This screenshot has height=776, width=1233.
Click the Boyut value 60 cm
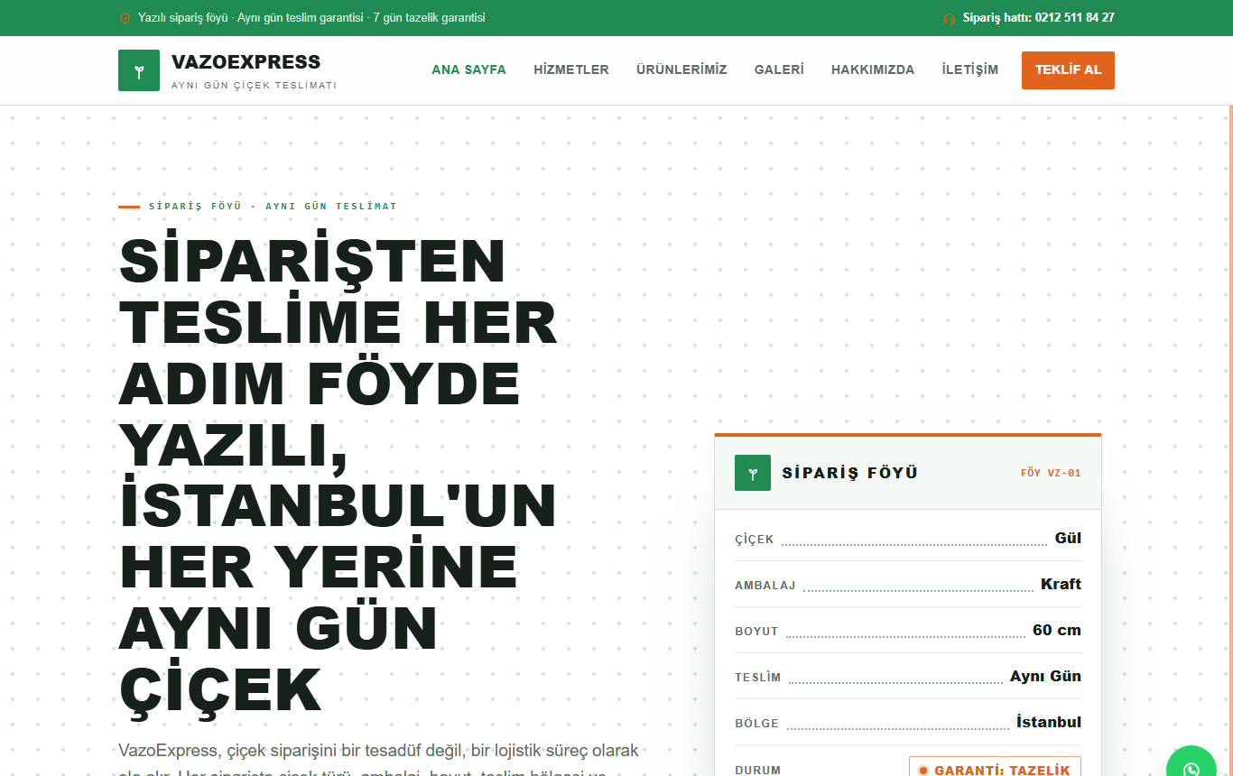tap(1057, 630)
